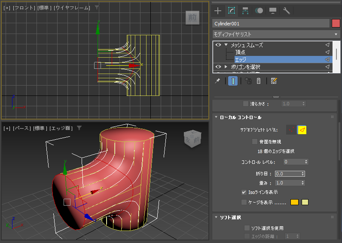
Task: Click the ポリゴンを選択 row right-side triangle icon
Action: pyautogui.click(x=327, y=67)
